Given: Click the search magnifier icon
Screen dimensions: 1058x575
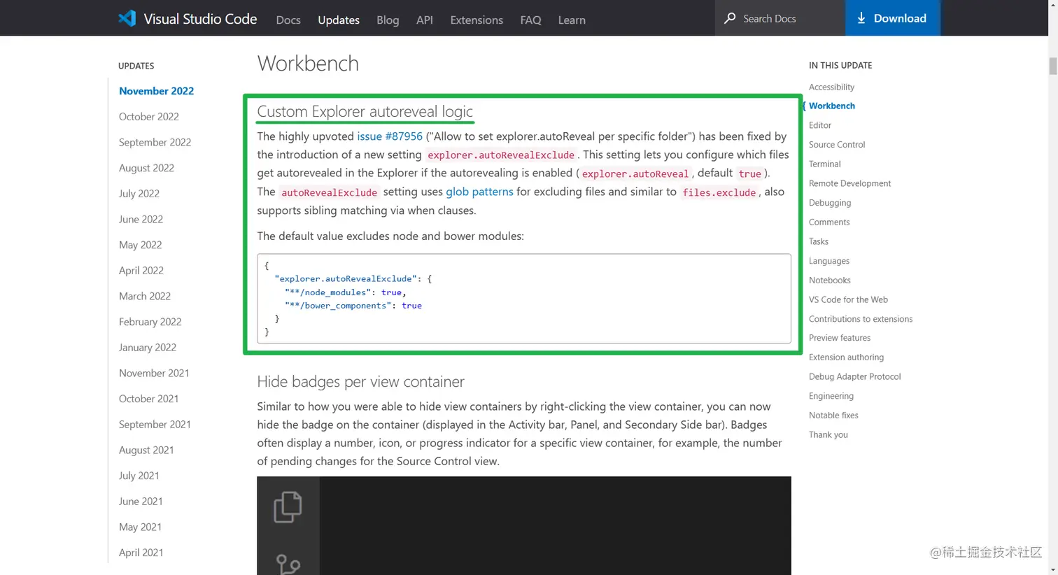Looking at the screenshot, I should tap(730, 18).
